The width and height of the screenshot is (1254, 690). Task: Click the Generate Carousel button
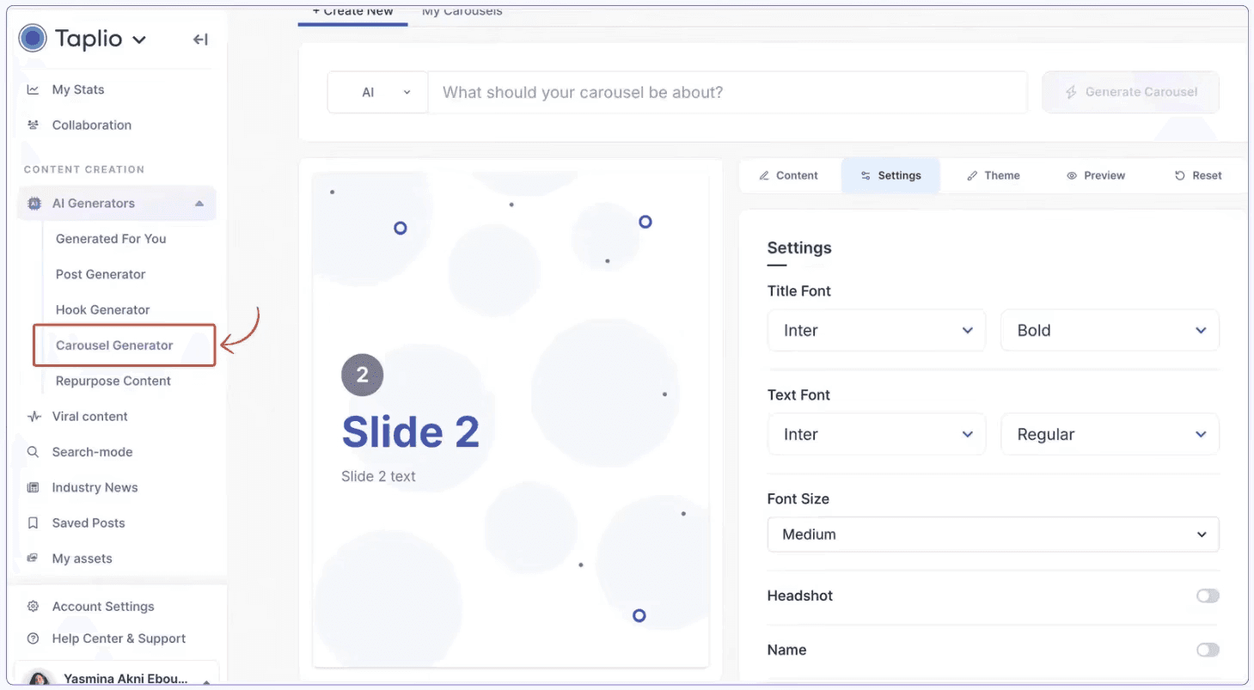coord(1130,92)
